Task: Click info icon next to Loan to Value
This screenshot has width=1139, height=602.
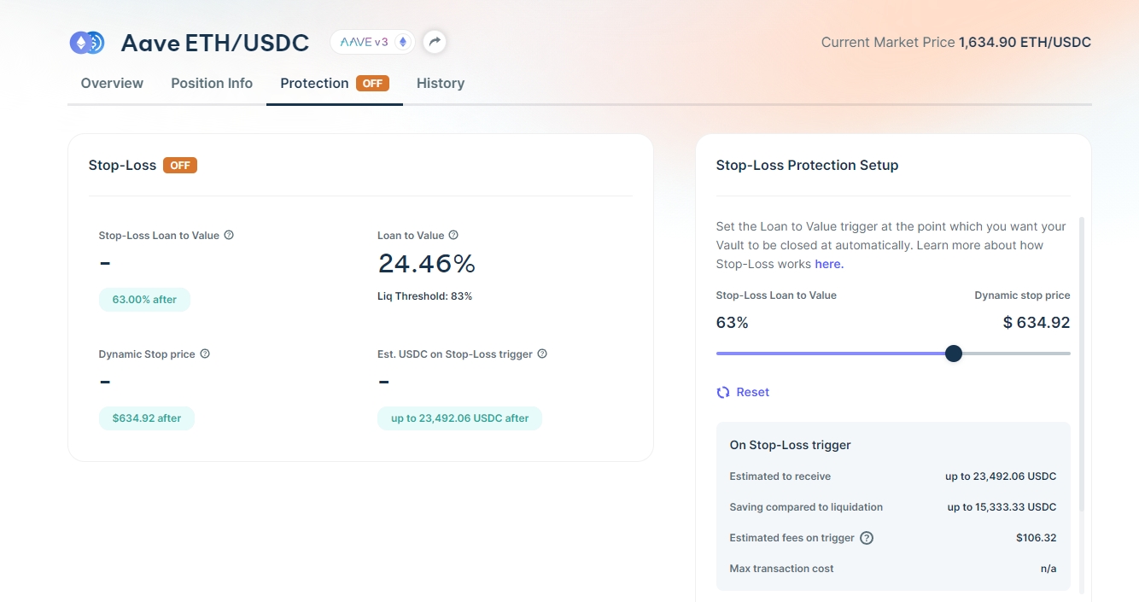Action: click(453, 235)
